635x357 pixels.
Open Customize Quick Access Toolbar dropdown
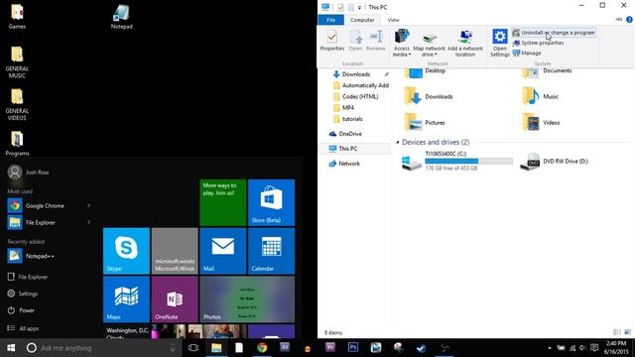[x=359, y=7]
